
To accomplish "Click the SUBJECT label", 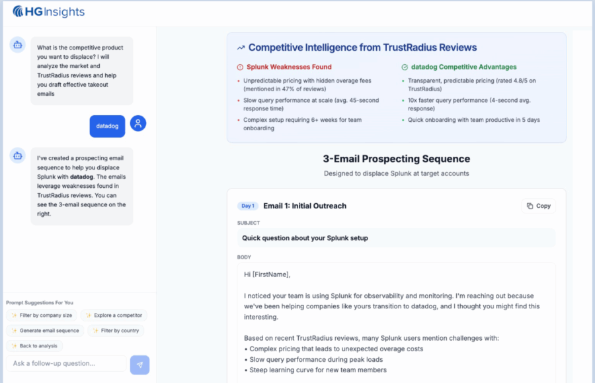I will tap(249, 223).
